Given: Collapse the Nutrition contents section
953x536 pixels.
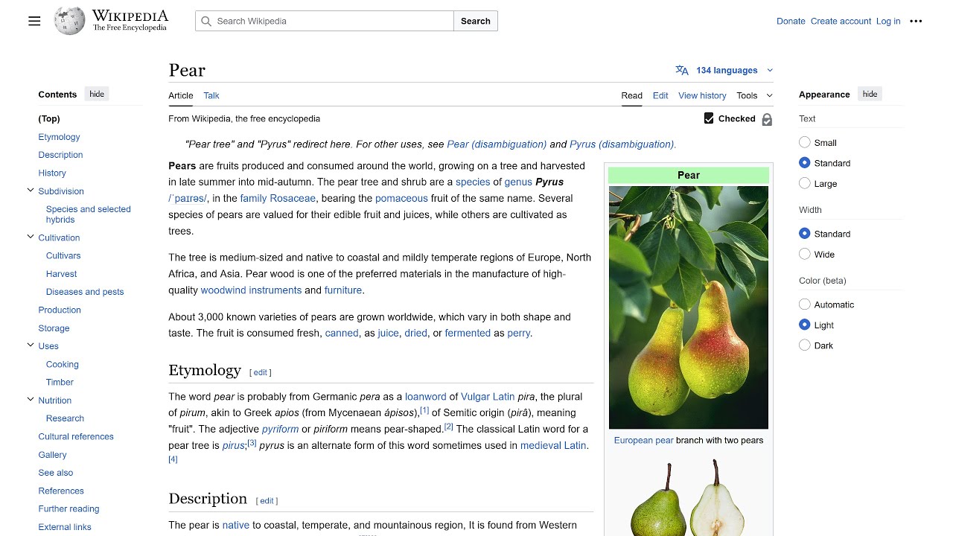Looking at the screenshot, I should [x=31, y=400].
